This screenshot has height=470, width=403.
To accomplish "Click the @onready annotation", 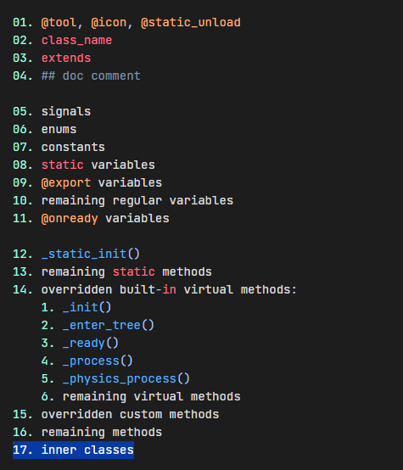I will tap(70, 219).
